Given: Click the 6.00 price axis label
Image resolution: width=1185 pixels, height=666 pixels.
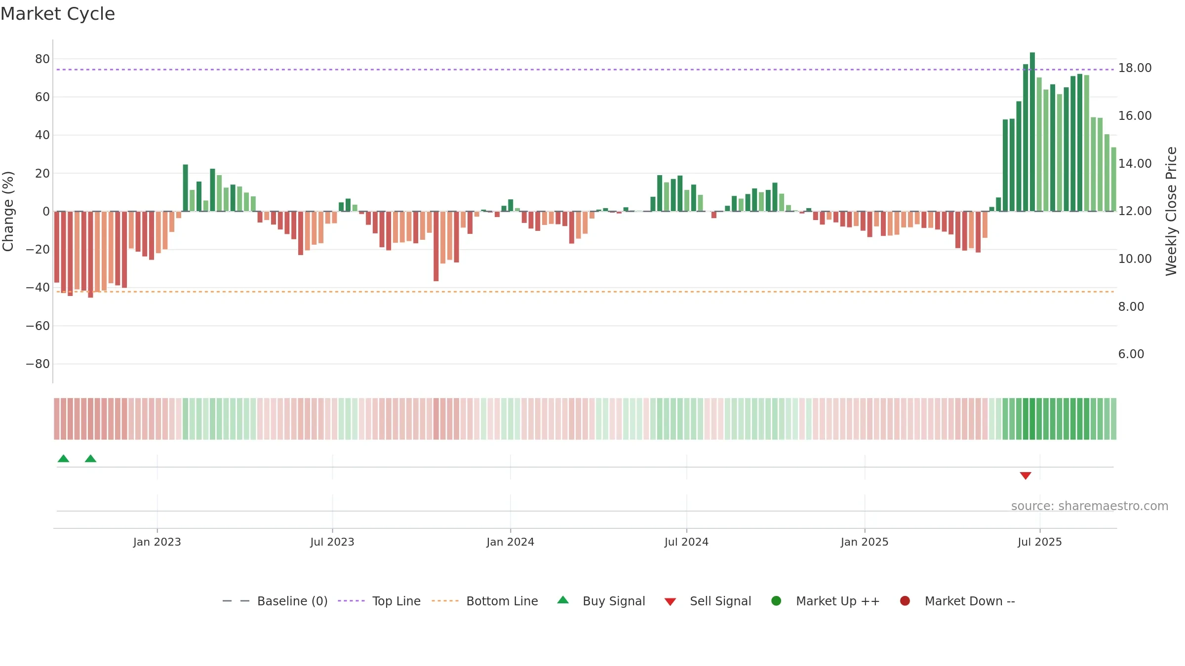Looking at the screenshot, I should 1131,354.
